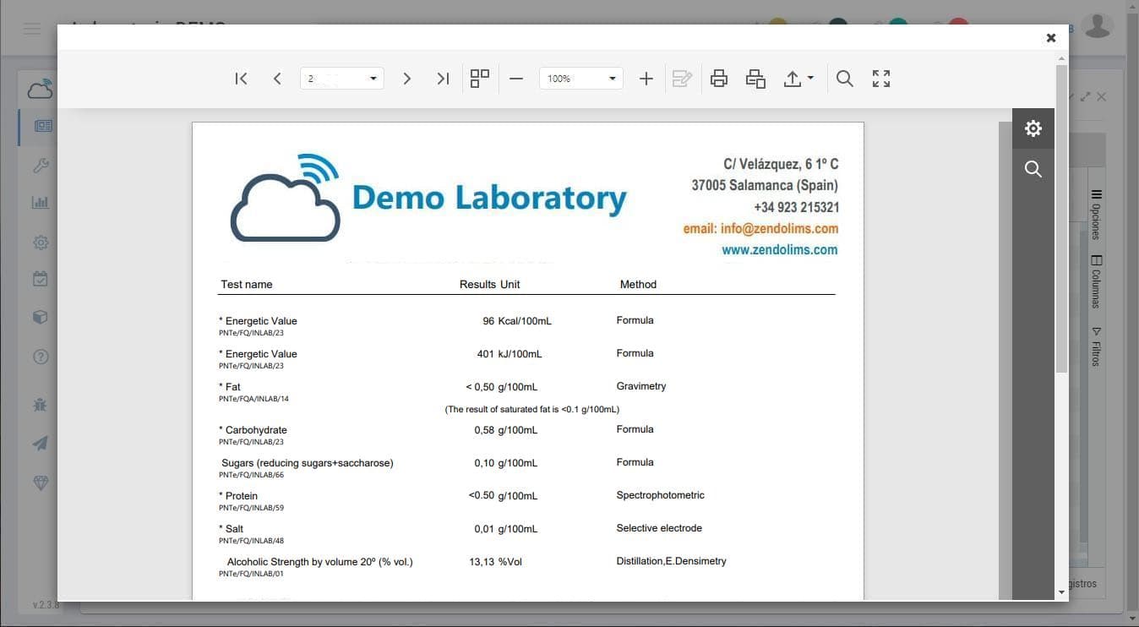Open the calendar check sidebar item

pyautogui.click(x=41, y=279)
